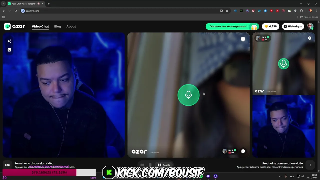Toggle the small green microphone on right video

[x=283, y=64]
